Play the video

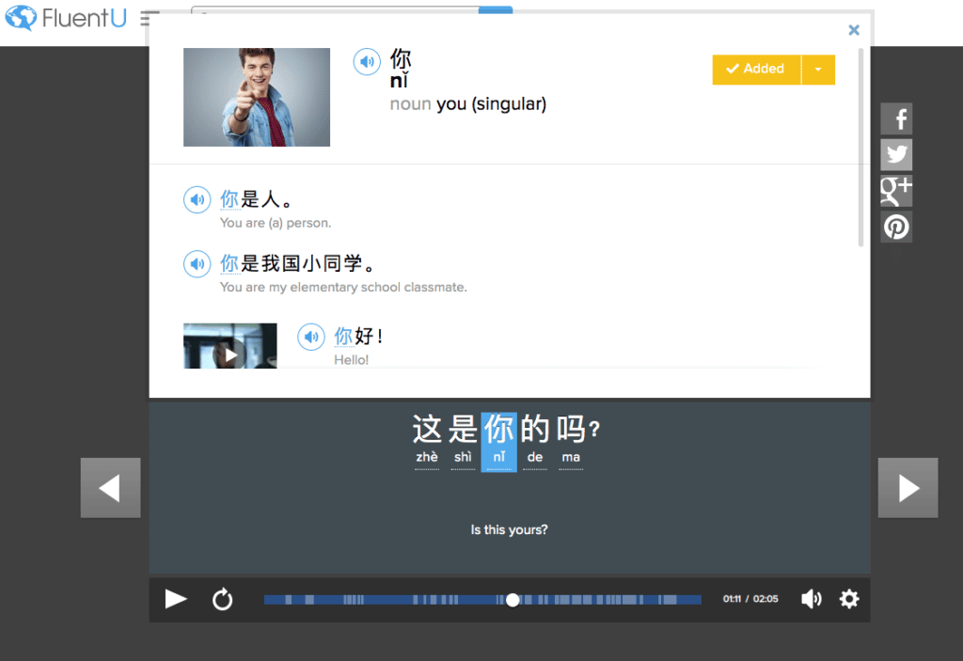[176, 599]
